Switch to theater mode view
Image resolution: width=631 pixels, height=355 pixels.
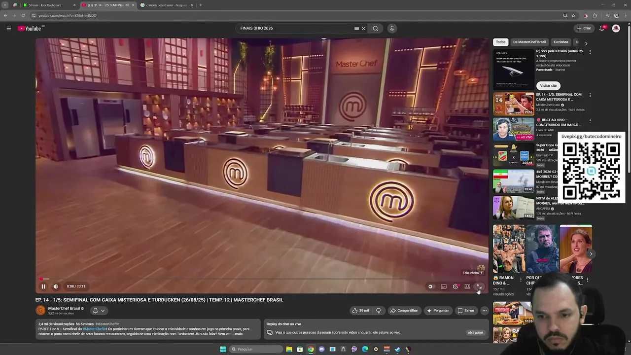pyautogui.click(x=467, y=286)
